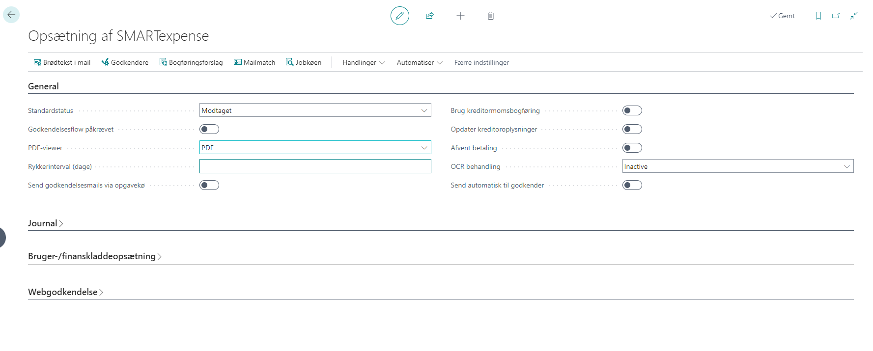Click the plus icon to create new
Image resolution: width=873 pixels, height=351 pixels.
coord(460,16)
